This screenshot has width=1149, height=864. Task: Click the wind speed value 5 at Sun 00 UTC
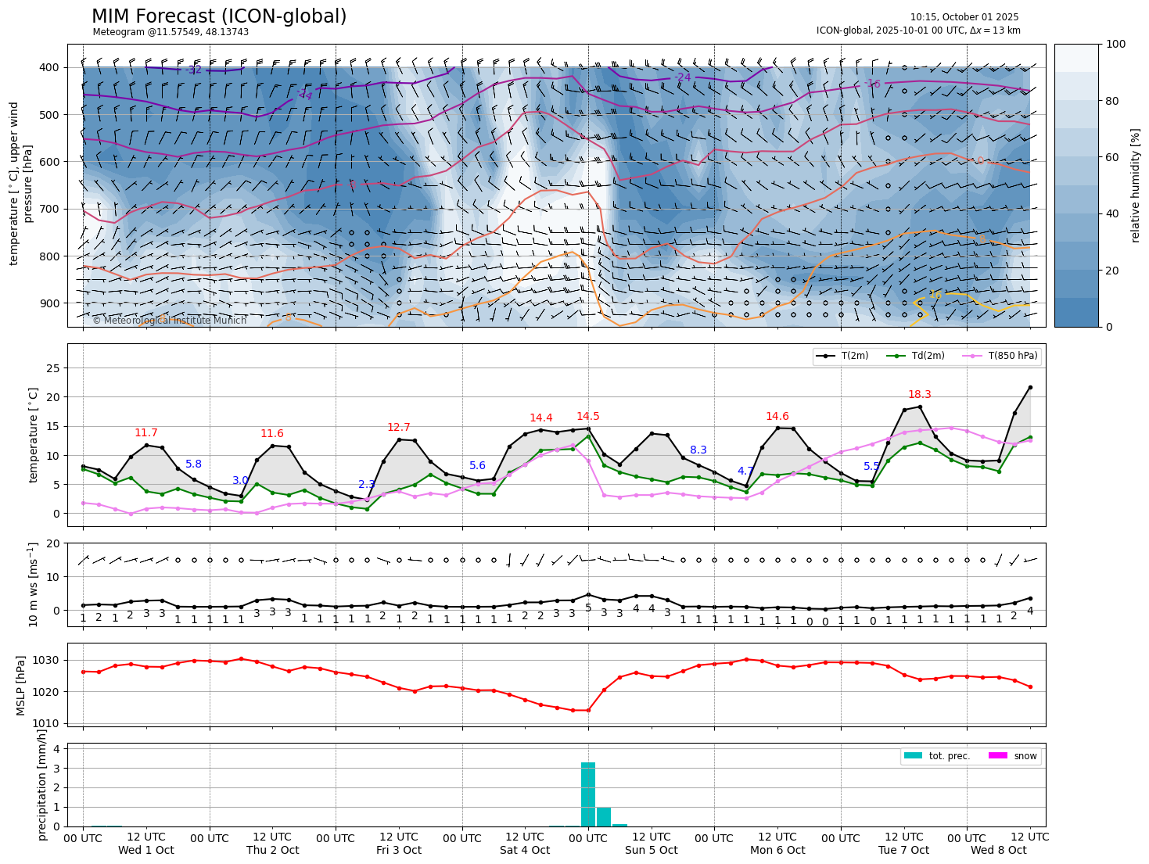point(588,608)
